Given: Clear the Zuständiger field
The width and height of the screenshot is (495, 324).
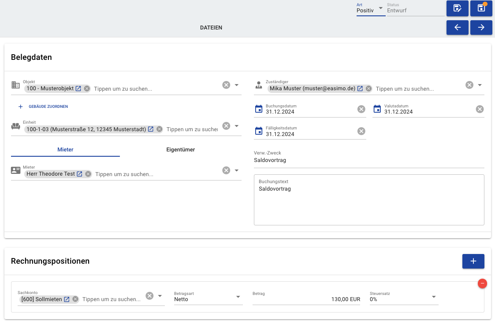Looking at the screenshot, I should pyautogui.click(x=469, y=85).
